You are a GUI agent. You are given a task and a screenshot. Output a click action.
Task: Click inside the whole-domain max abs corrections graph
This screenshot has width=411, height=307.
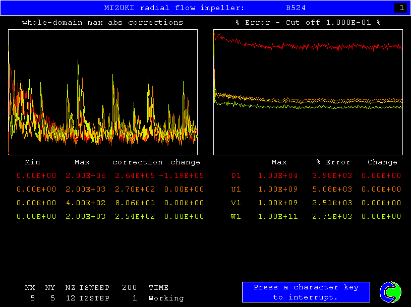(103, 92)
